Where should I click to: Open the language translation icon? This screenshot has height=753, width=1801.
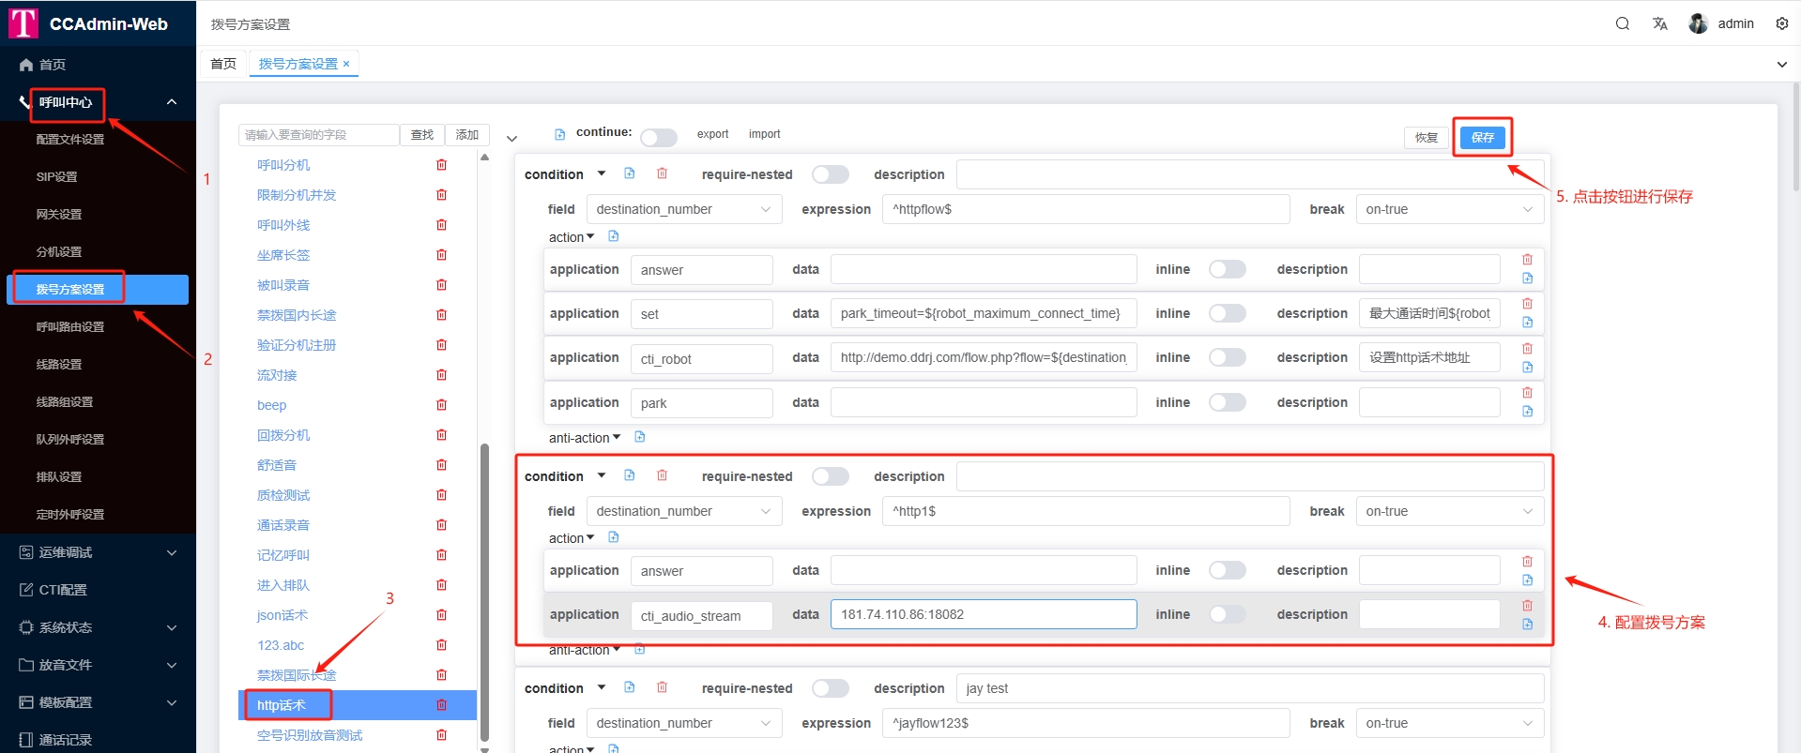pos(1659,23)
